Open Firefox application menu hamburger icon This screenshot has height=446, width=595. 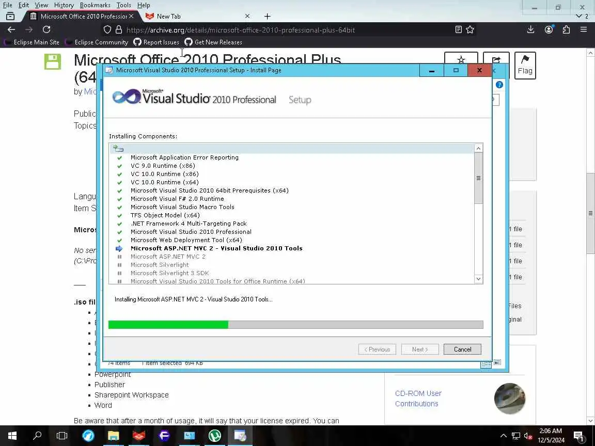(x=584, y=29)
